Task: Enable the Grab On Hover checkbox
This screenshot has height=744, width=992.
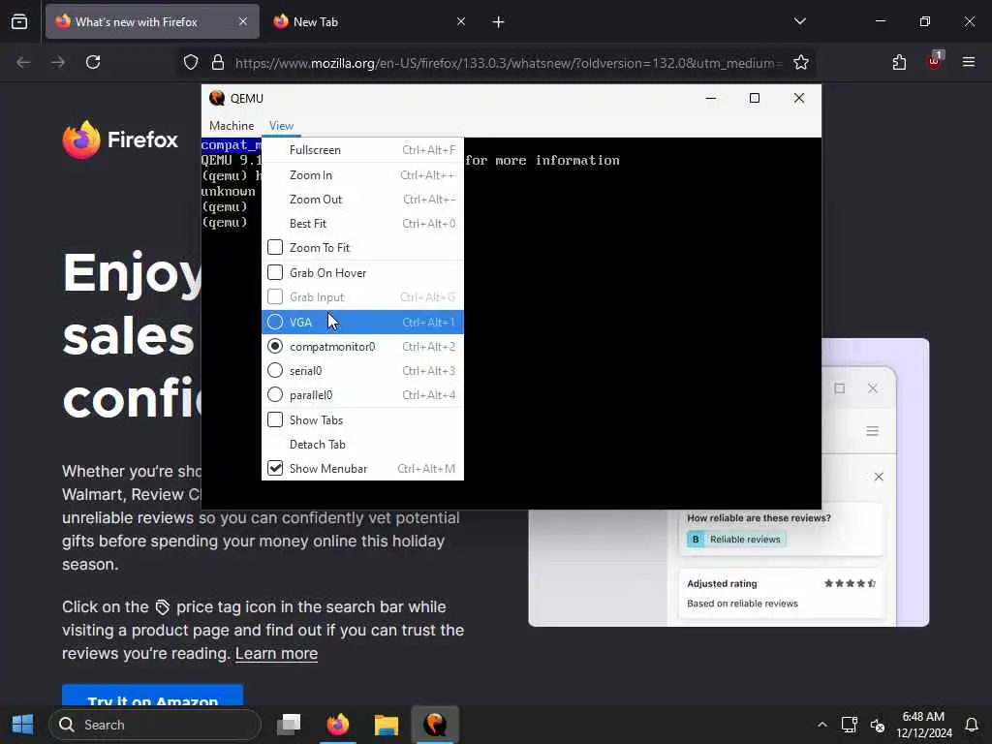Action: [275, 272]
